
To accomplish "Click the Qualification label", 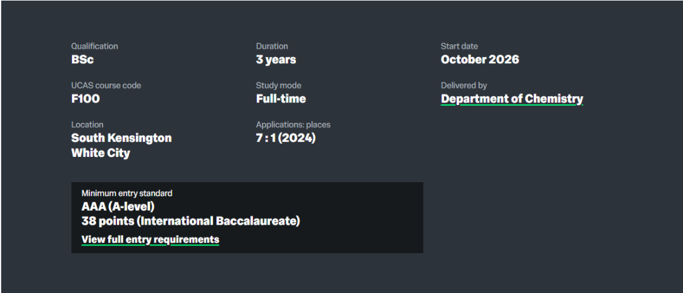I will click(94, 46).
